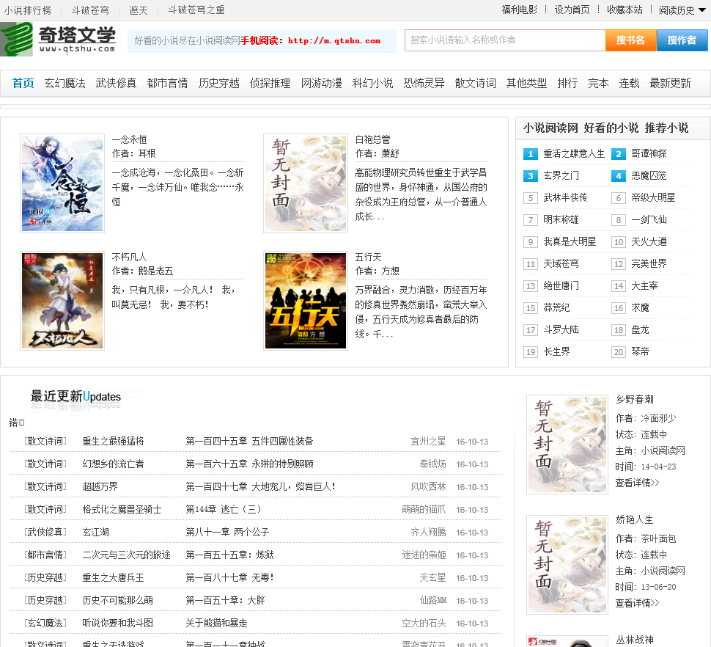Open 二次元与三次元的旅途 novel link
The image size is (711, 647).
point(127,555)
